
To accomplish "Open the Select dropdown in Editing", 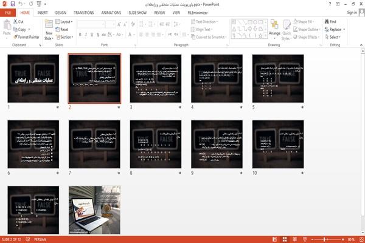I will tap(333, 37).
